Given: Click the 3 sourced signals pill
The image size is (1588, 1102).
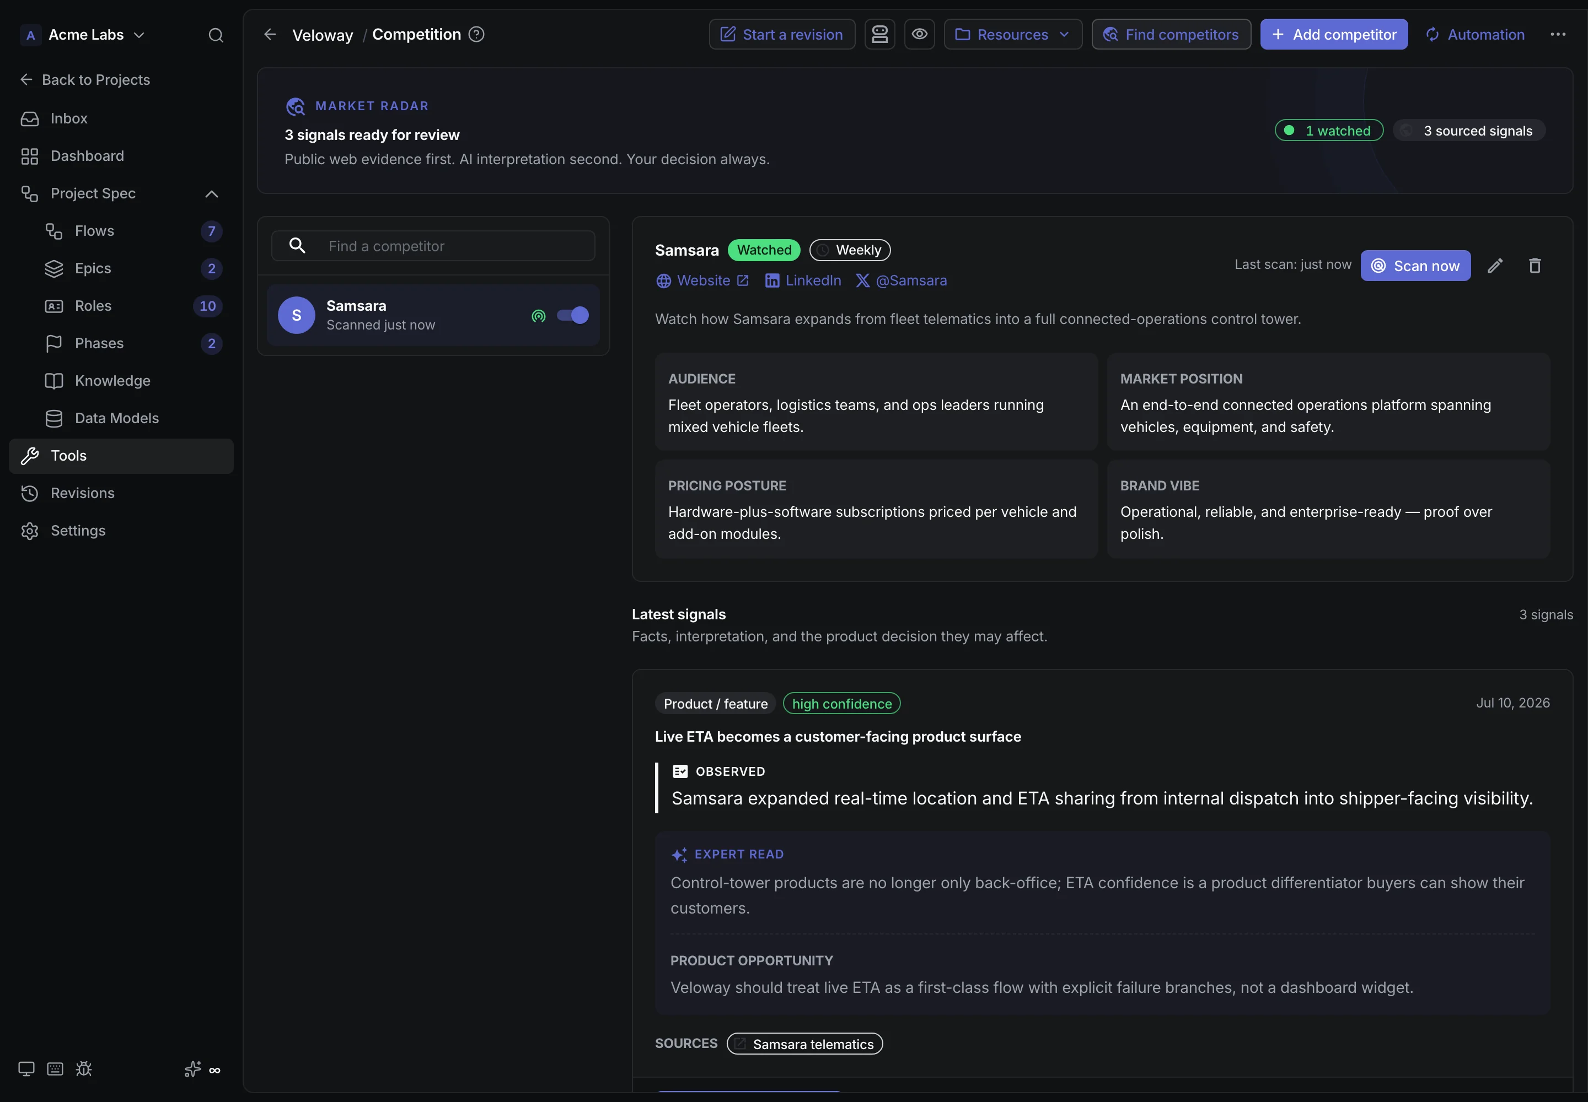Looking at the screenshot, I should coord(1469,131).
